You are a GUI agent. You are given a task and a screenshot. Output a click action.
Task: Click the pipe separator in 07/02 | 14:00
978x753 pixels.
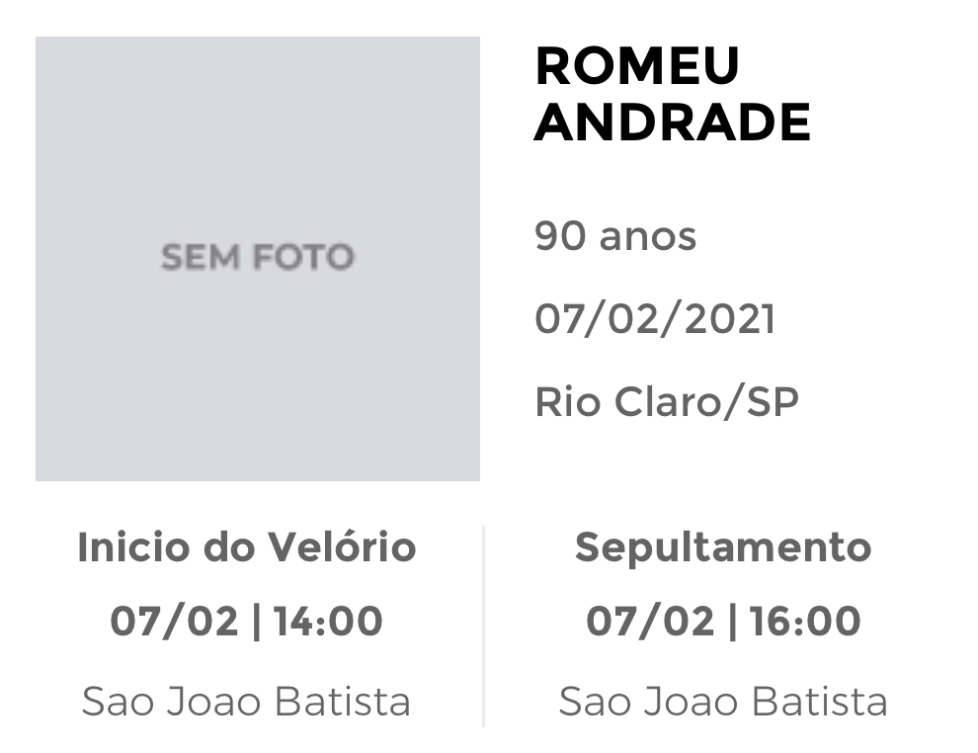[x=256, y=622]
